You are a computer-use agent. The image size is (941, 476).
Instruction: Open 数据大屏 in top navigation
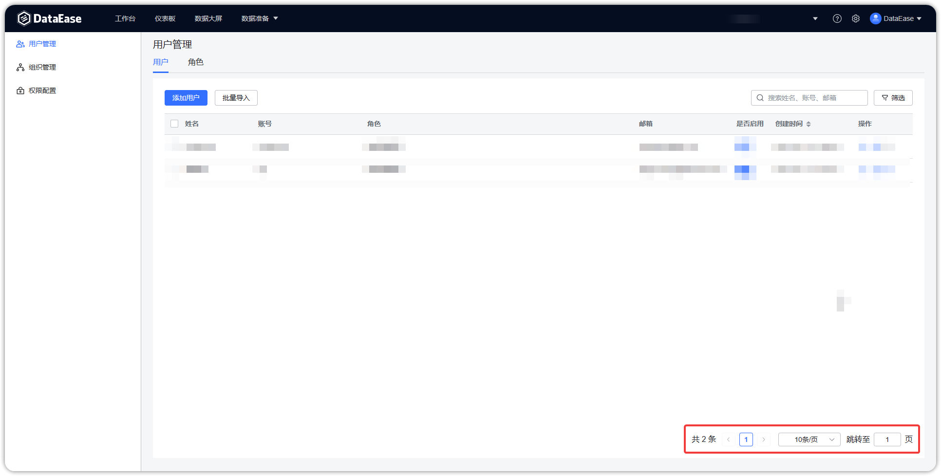pos(208,18)
